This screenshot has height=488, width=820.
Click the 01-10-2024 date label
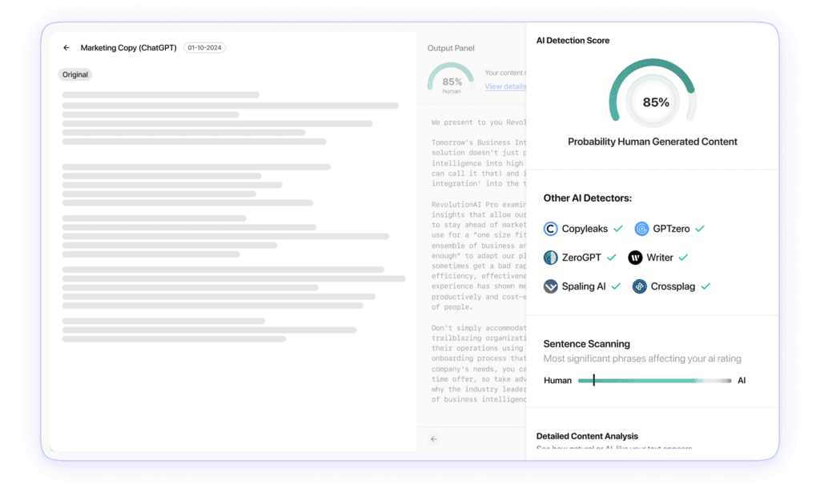[x=204, y=47]
